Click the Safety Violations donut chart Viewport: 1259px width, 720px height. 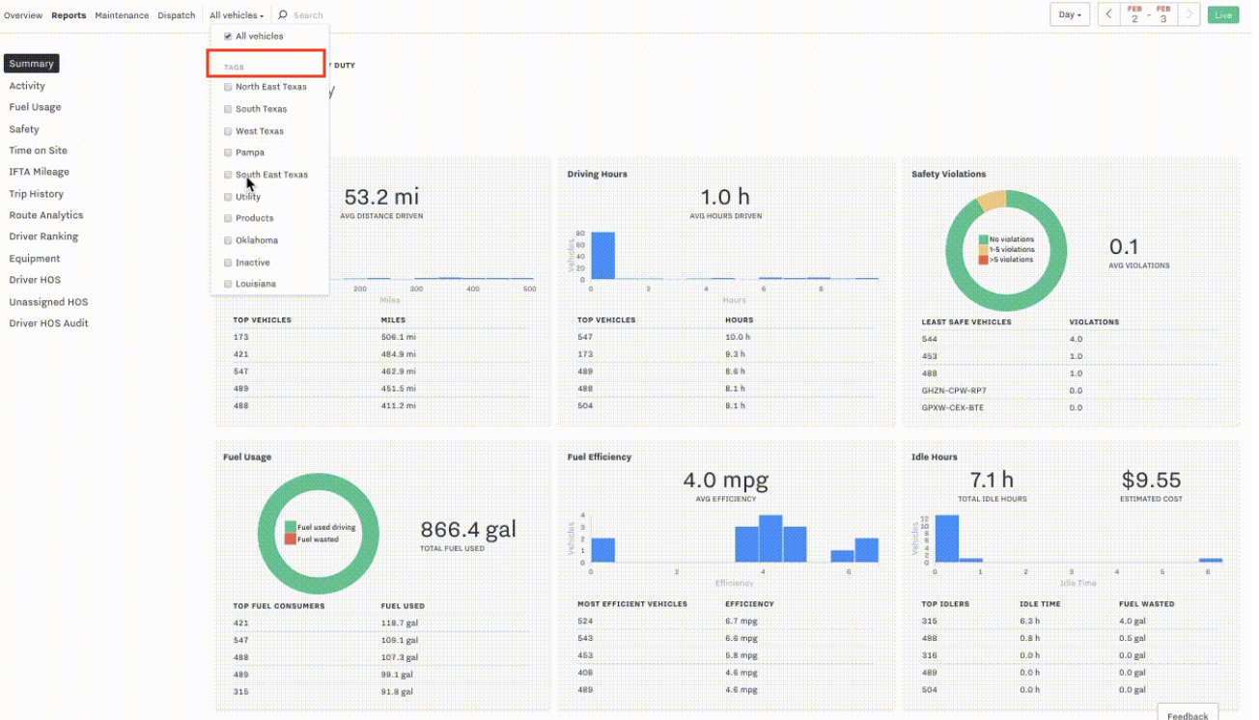coord(1005,249)
